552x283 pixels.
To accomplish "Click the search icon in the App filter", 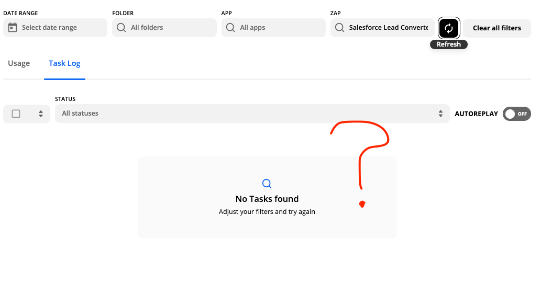I will [x=230, y=27].
